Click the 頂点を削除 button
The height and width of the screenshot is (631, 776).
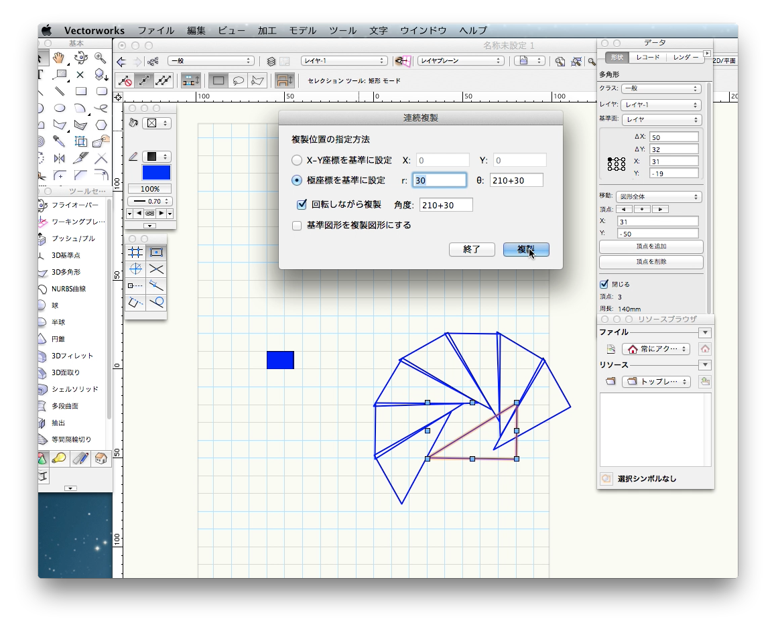coord(651,262)
